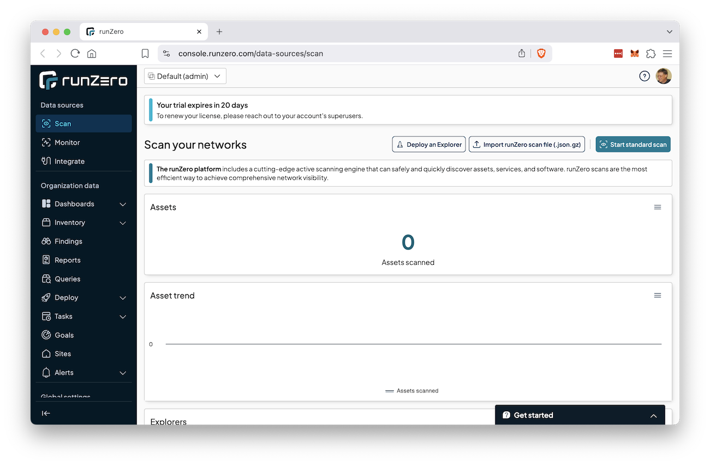Open the Brave main menu
This screenshot has height=465, width=710.
pos(667,53)
